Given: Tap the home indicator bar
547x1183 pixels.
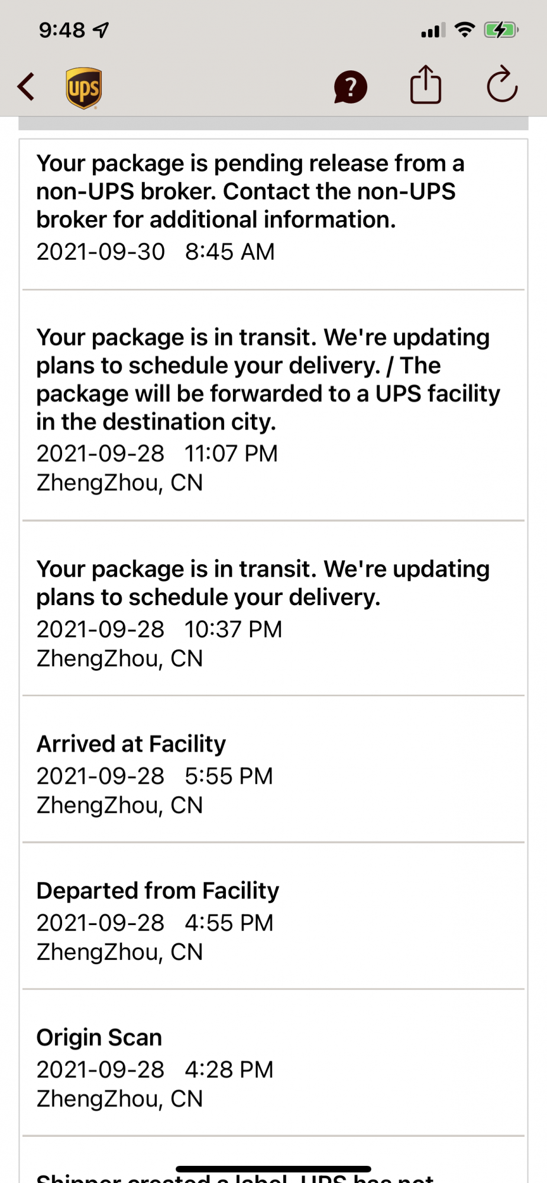Looking at the screenshot, I should (273, 1169).
